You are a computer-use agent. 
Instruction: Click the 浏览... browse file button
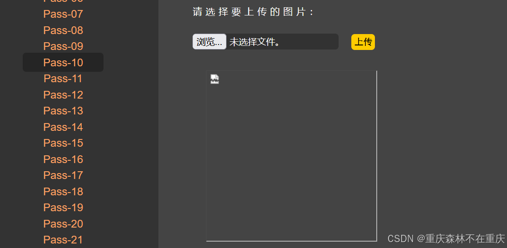(x=209, y=42)
